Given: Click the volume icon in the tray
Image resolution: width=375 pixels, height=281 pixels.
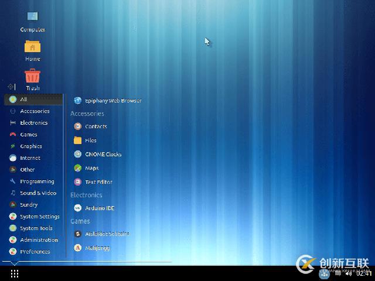Looking at the screenshot, I should (x=349, y=273).
